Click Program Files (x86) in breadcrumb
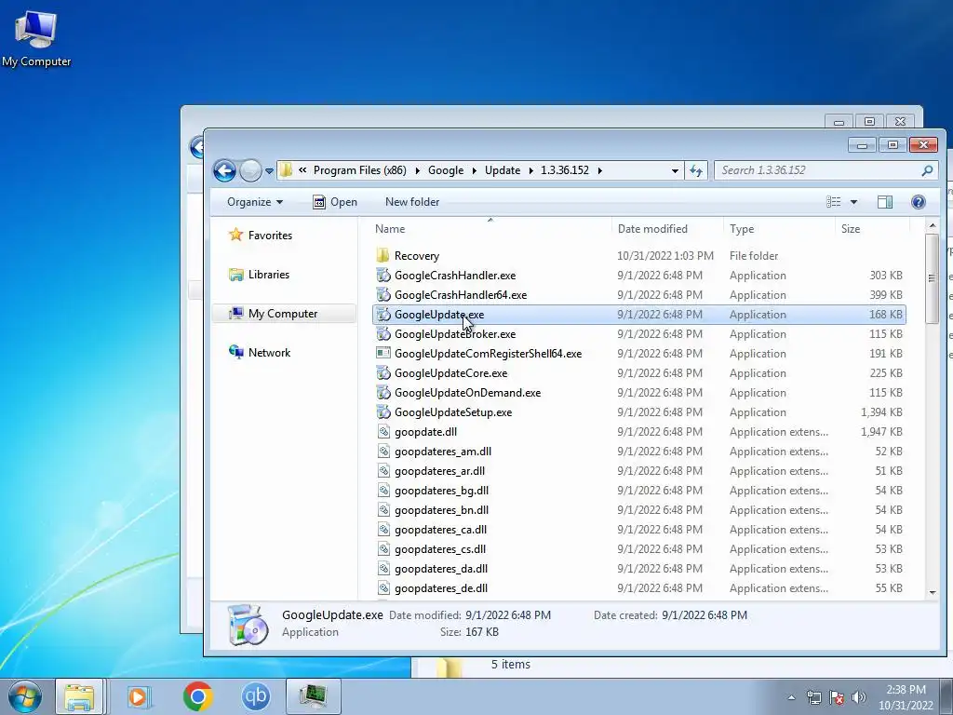The image size is (953, 715). point(360,170)
